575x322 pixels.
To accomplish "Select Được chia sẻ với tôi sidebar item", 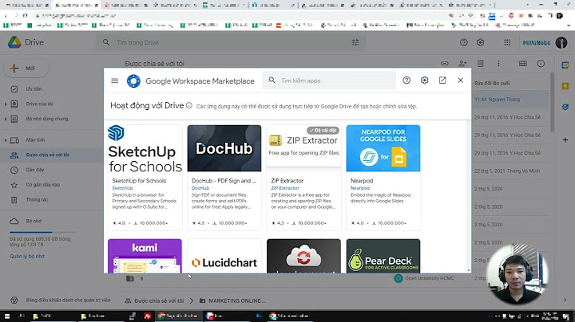I will pos(47,155).
